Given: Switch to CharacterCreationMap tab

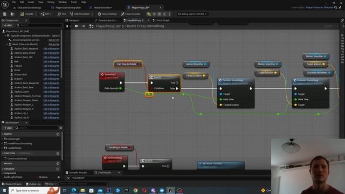Looking at the screenshot, I should click(x=29, y=8).
